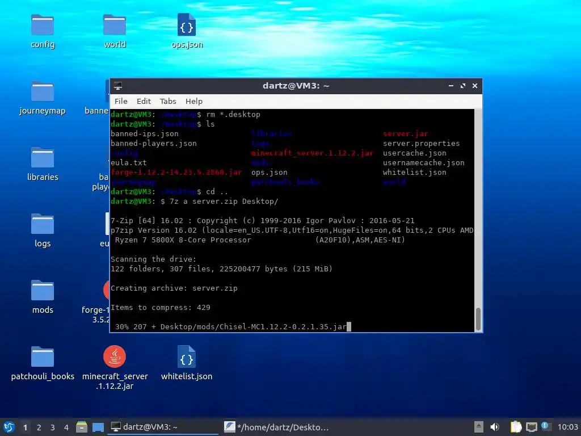Click the 7-Zip copyright version line
The height and width of the screenshot is (436, 581).
pyautogui.click(x=262, y=221)
